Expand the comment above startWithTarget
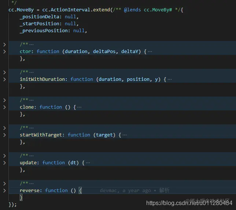 (x=4, y=128)
